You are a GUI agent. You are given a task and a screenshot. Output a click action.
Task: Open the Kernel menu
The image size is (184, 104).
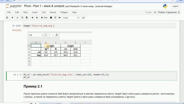[x=53, y=12]
